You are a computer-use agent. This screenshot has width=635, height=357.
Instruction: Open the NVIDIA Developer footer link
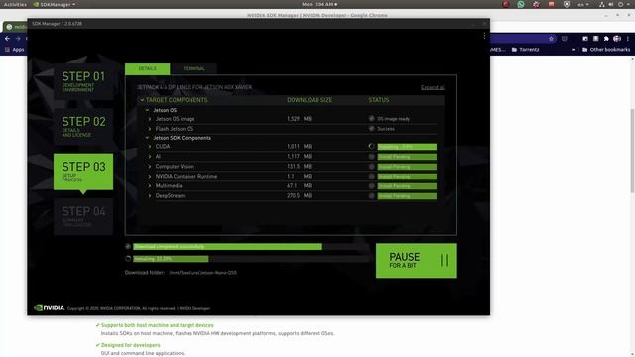click(194, 308)
